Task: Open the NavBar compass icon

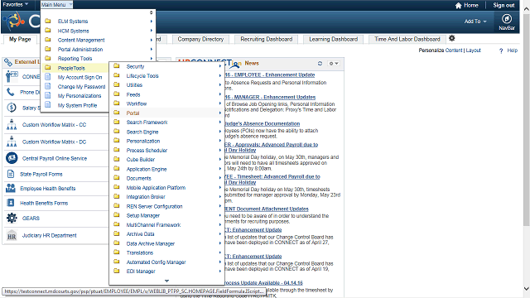Action: pos(506,18)
